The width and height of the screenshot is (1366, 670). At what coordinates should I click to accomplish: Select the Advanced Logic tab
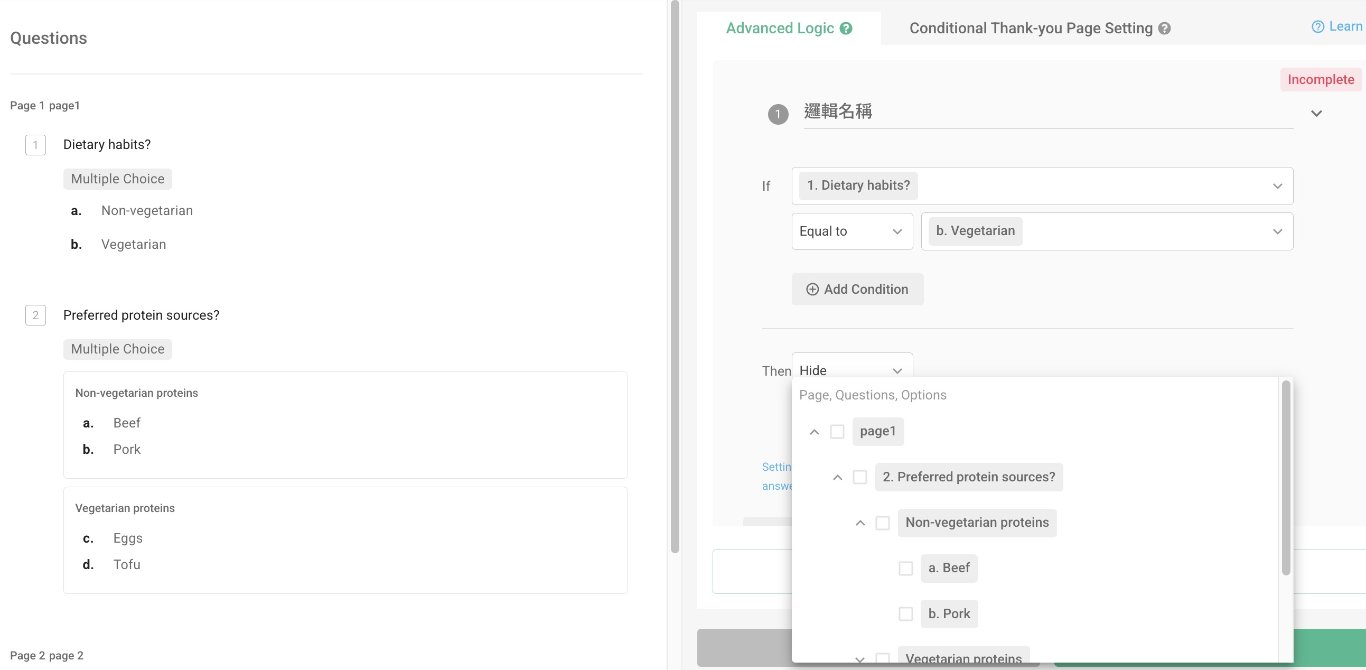point(781,29)
